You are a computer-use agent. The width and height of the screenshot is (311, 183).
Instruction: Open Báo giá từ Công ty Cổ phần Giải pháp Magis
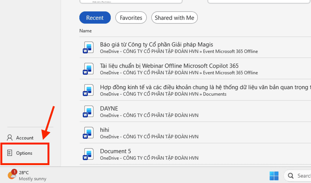click(x=157, y=45)
